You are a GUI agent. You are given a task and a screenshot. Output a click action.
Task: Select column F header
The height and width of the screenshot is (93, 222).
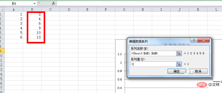[x=106, y=9]
